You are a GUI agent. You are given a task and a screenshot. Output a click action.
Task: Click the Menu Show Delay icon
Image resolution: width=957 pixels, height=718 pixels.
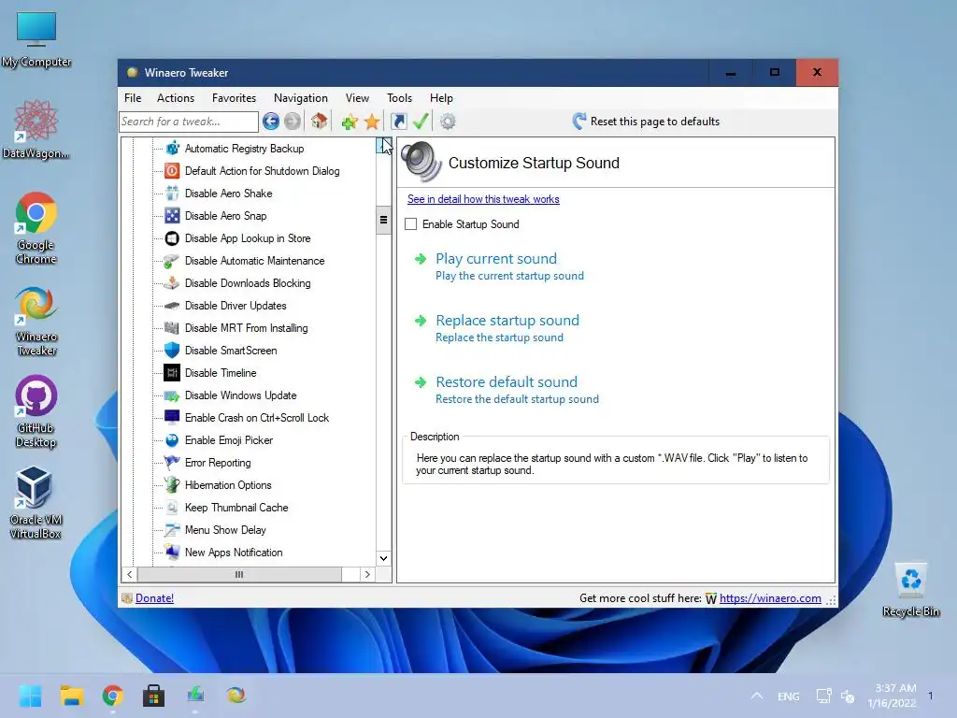tap(172, 530)
